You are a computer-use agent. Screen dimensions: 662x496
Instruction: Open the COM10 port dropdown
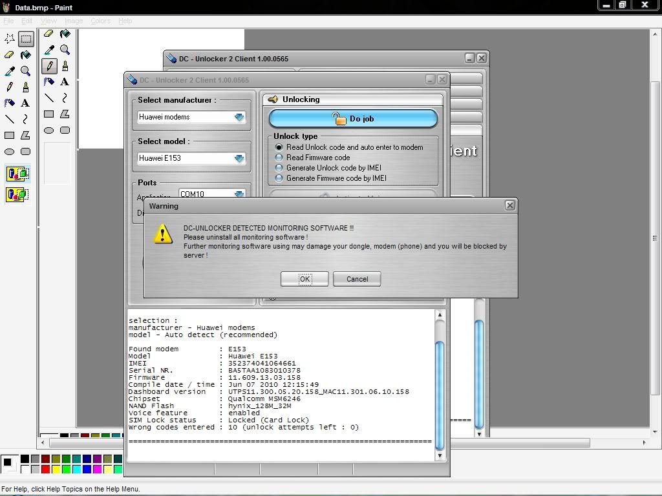[x=239, y=194]
